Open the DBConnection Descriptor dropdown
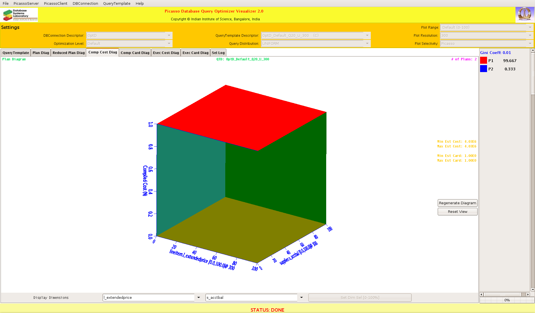The width and height of the screenshot is (535, 313). tap(169, 35)
